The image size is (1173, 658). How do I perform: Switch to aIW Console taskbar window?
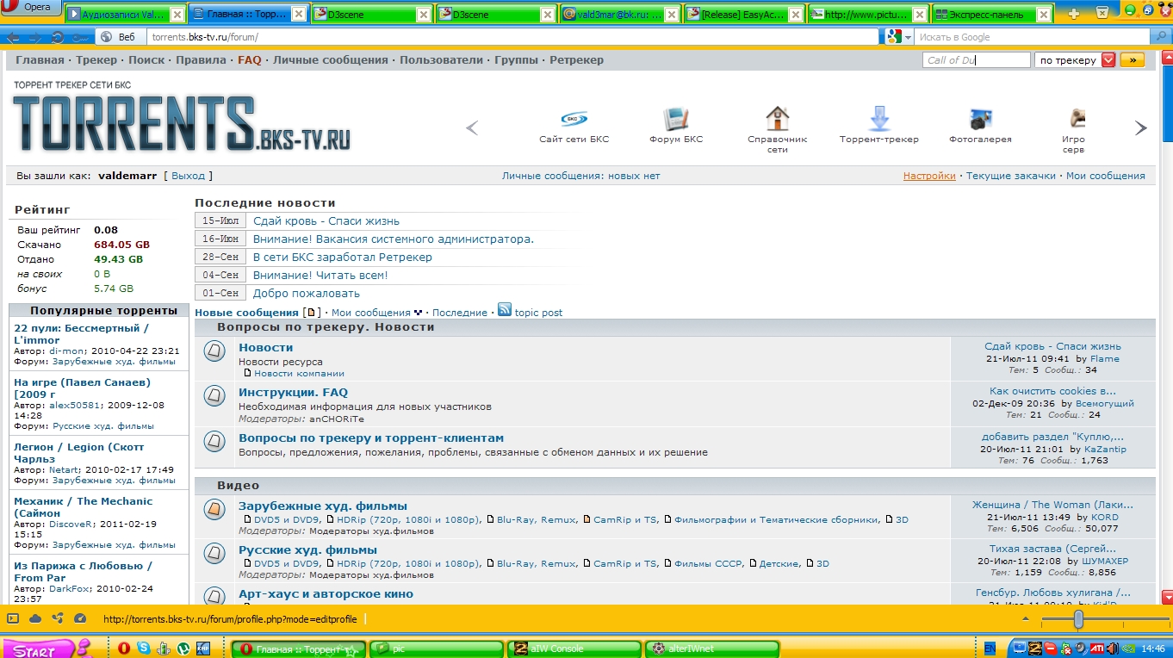click(x=574, y=649)
